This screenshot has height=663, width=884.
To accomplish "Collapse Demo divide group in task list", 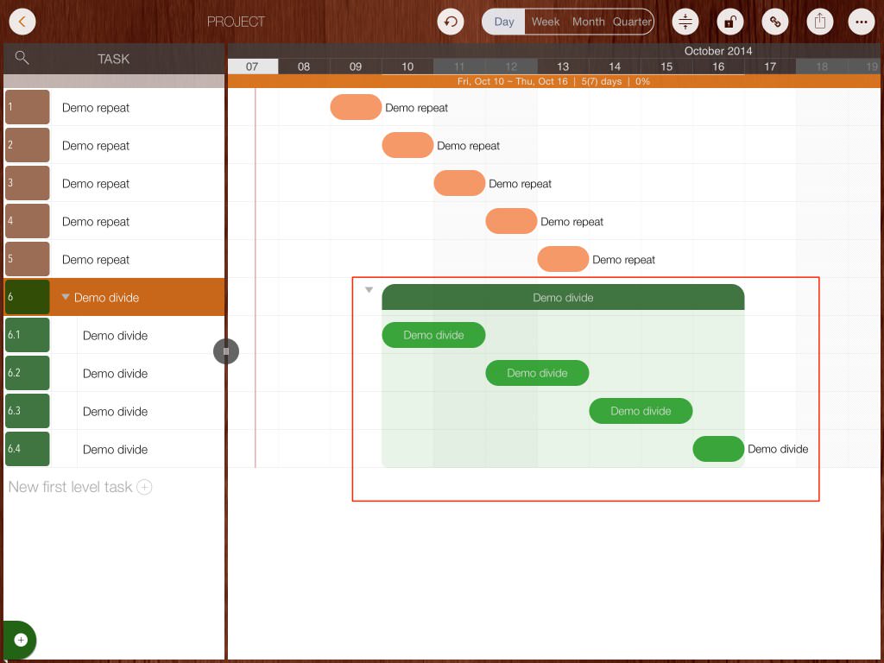I will point(66,297).
